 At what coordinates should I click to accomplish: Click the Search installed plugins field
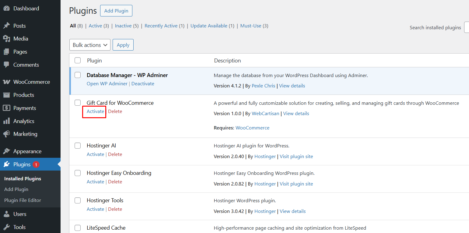(x=466, y=27)
